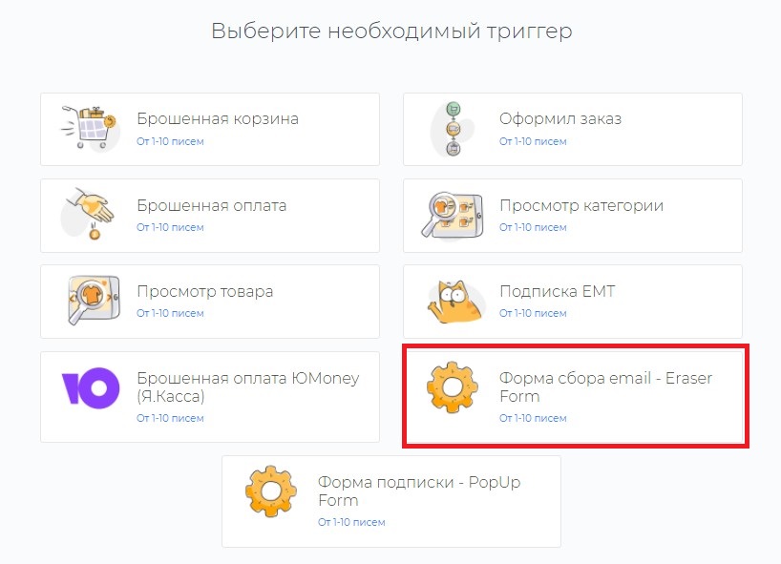Click the order steps icon beside Оформил заказ

(x=454, y=128)
